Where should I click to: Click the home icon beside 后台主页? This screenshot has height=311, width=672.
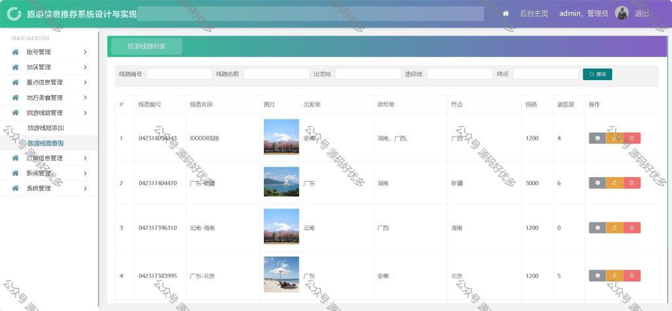506,14
